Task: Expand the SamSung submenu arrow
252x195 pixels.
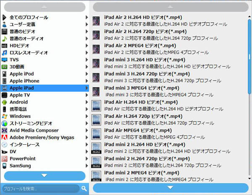Action: [87, 166]
